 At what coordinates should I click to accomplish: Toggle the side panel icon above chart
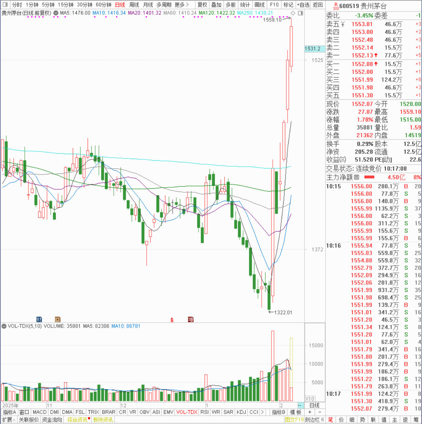tap(300, 13)
